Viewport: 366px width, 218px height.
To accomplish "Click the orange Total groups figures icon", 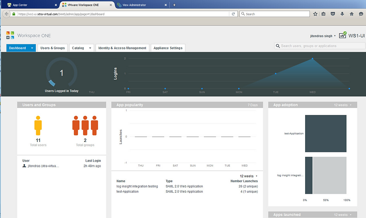I will click(x=85, y=125).
